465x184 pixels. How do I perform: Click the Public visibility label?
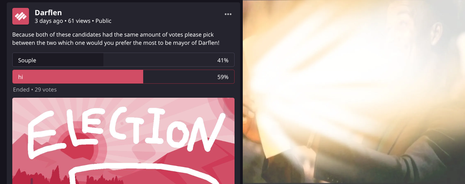(103, 21)
